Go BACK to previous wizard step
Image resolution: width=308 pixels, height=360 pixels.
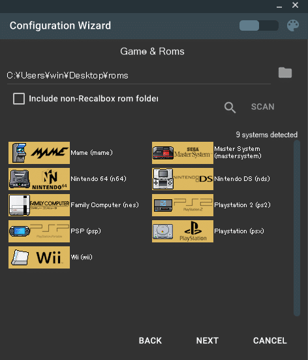(150, 340)
